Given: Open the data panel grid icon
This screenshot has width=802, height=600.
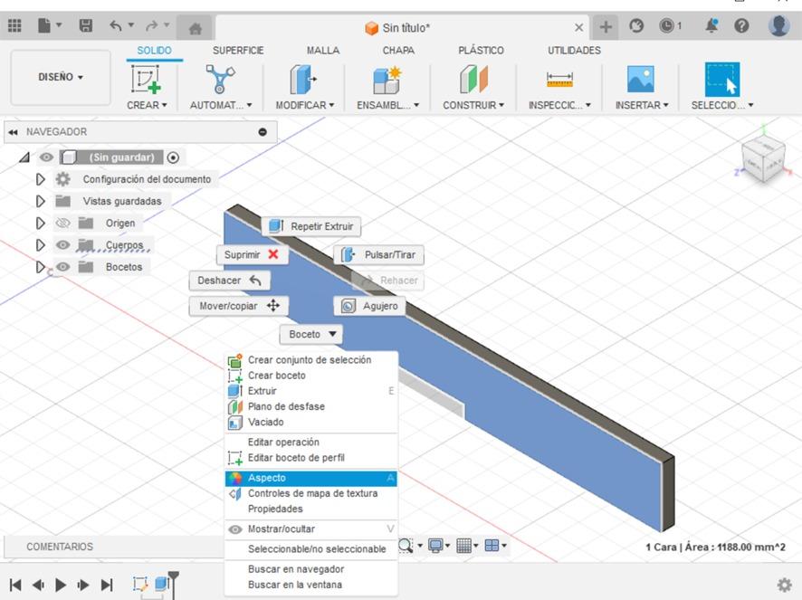Looking at the screenshot, I should click(x=14, y=25).
